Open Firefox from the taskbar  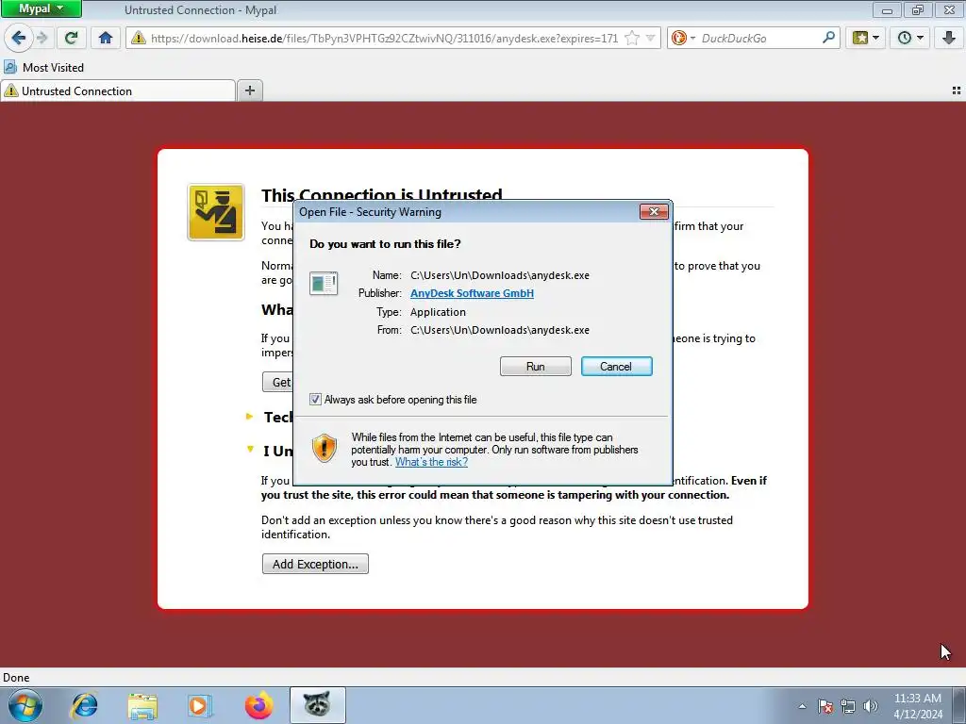coord(258,705)
